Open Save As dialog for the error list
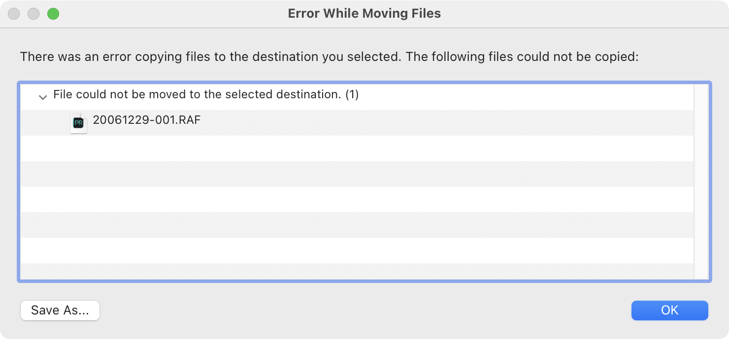 [60, 310]
